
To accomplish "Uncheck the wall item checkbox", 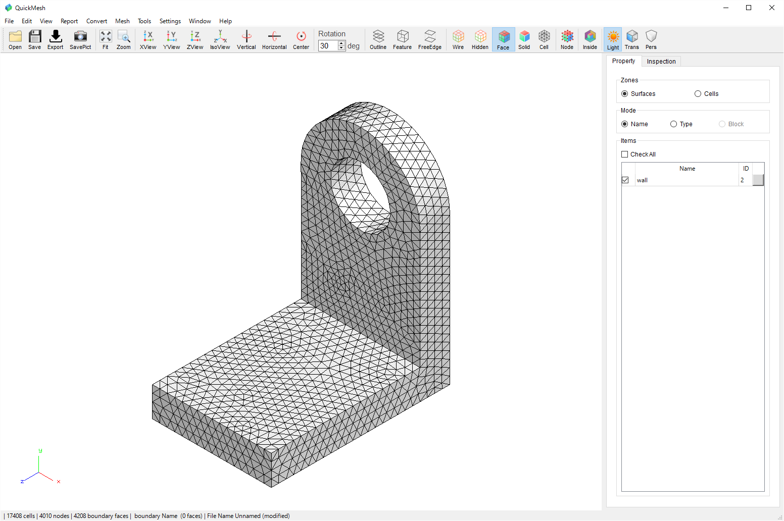I will click(x=625, y=180).
